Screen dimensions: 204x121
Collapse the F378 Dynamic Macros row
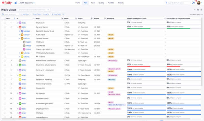(x=17, y=27)
